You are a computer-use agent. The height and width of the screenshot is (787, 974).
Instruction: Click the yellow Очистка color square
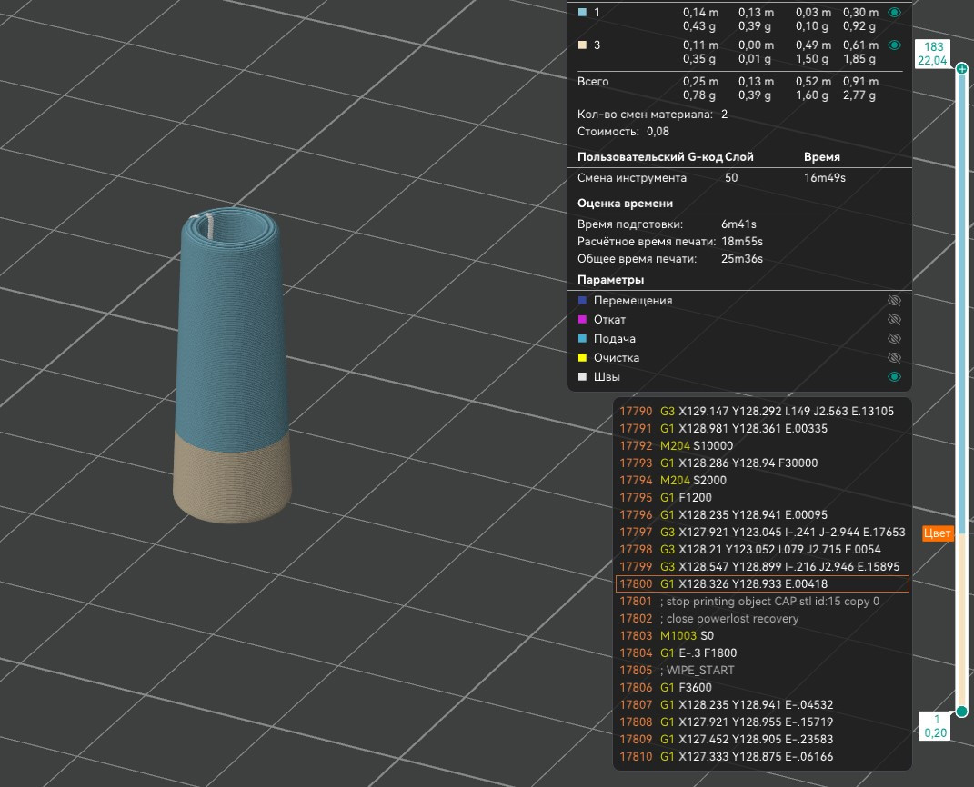(x=582, y=358)
